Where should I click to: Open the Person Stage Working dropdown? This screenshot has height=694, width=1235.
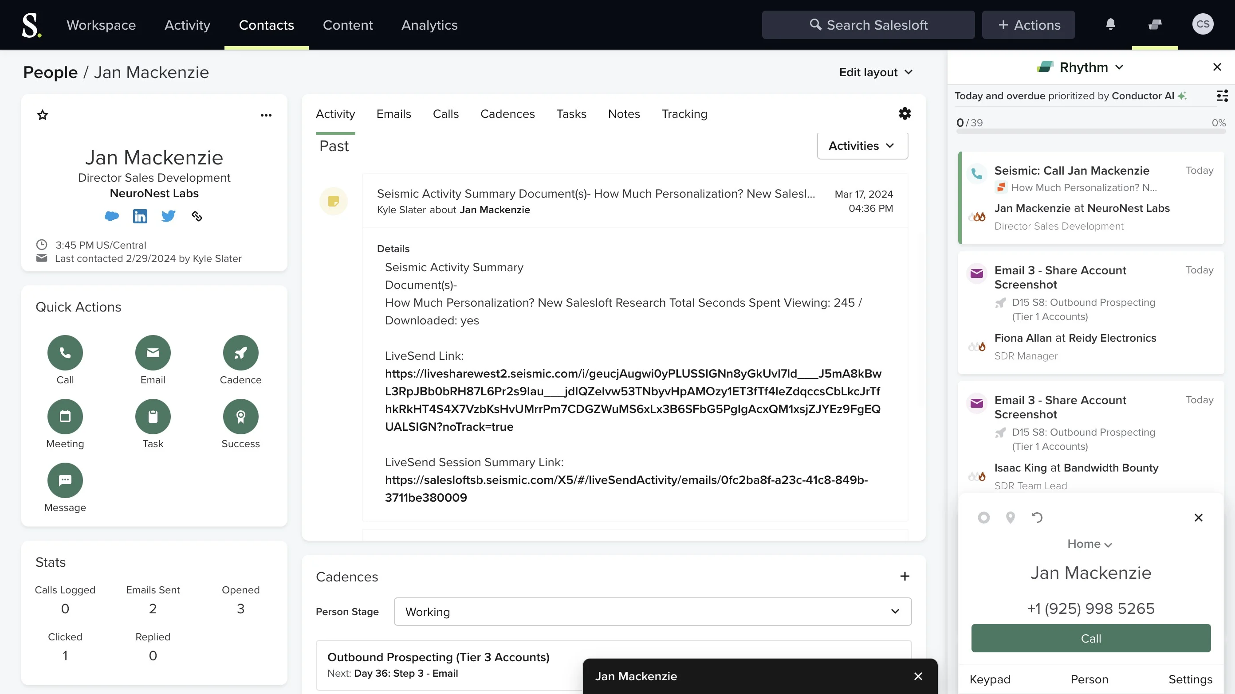[653, 612]
